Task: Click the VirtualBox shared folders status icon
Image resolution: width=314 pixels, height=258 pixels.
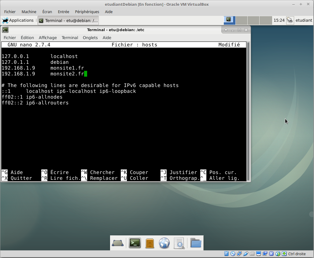Action: pos(252,254)
